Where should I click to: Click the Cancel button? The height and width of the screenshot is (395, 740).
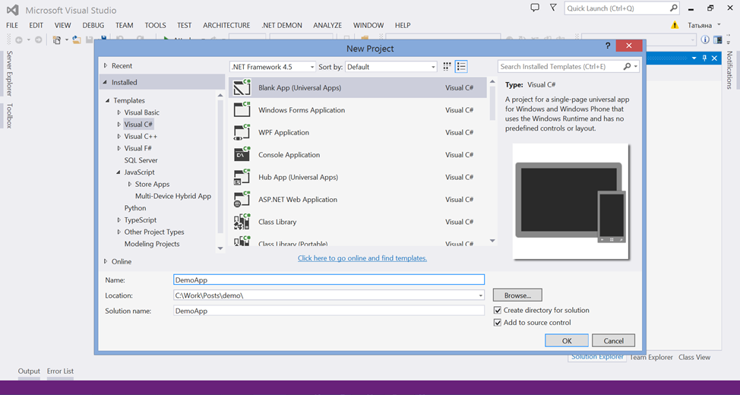click(x=614, y=340)
